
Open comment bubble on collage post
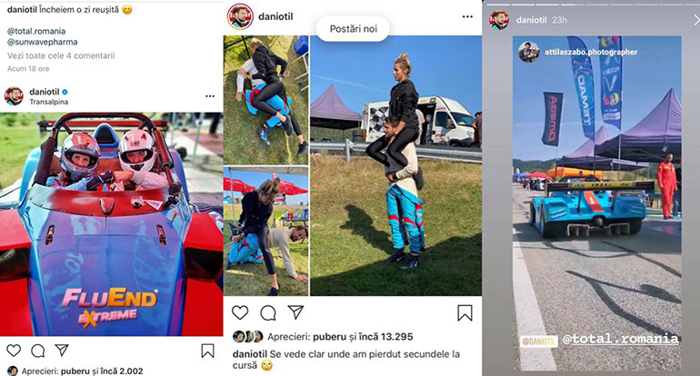(x=268, y=313)
